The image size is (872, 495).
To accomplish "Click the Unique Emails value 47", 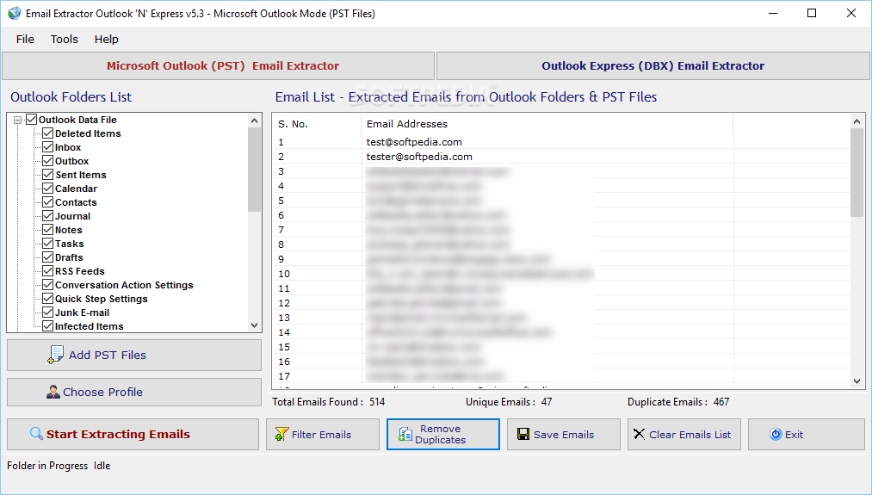I will pos(547,402).
